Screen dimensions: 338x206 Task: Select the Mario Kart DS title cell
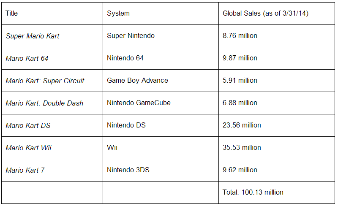[x=28, y=125]
